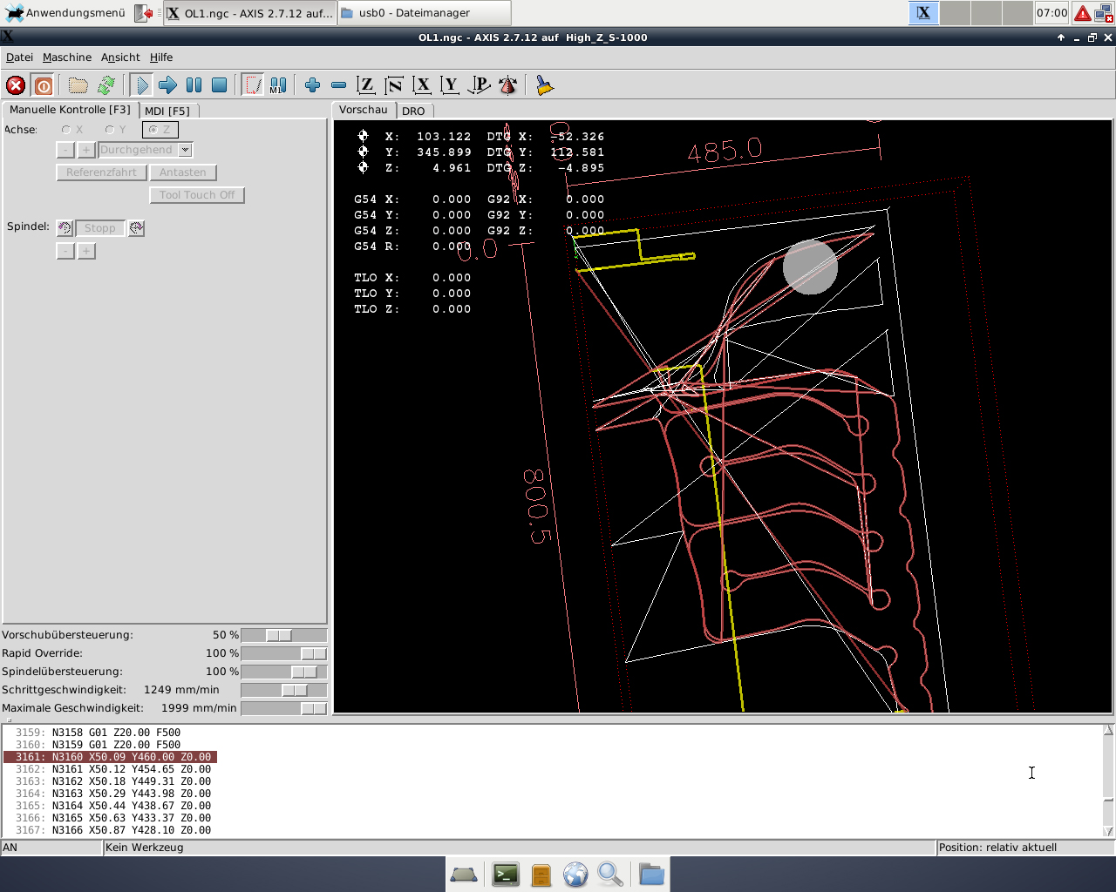
Task: Open the Hilfe menu
Action: [x=161, y=57]
